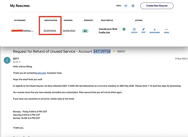This screenshot has width=188, height=137.
Task: Click the ZETY sender name
Action: point(16,58)
